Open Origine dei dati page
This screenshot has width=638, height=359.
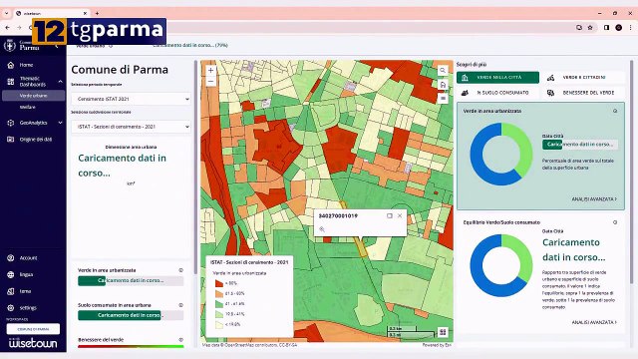pyautogui.click(x=36, y=140)
